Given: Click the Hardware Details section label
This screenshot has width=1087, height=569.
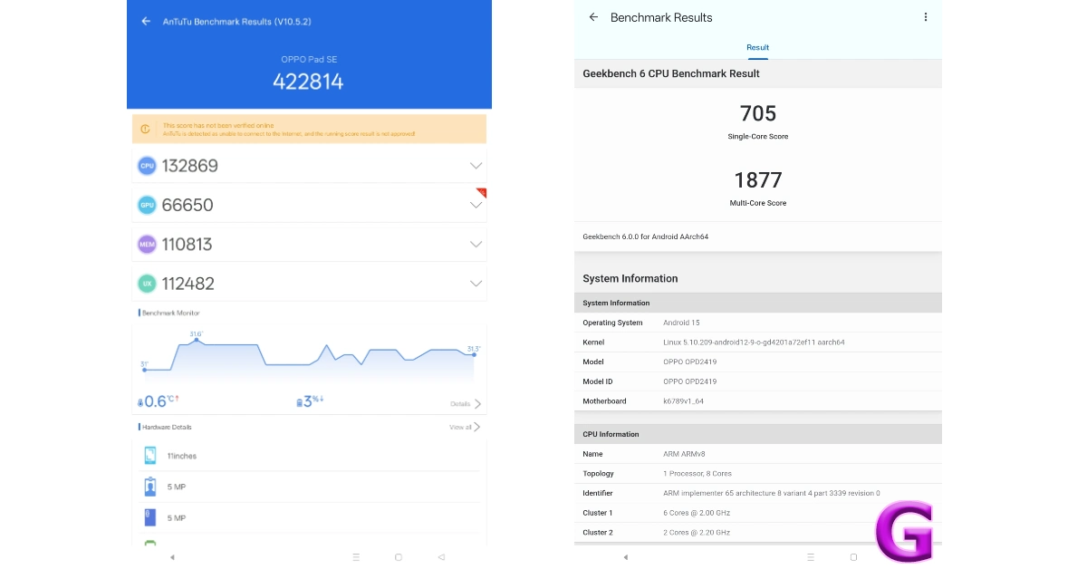Looking at the screenshot, I should 166,427.
